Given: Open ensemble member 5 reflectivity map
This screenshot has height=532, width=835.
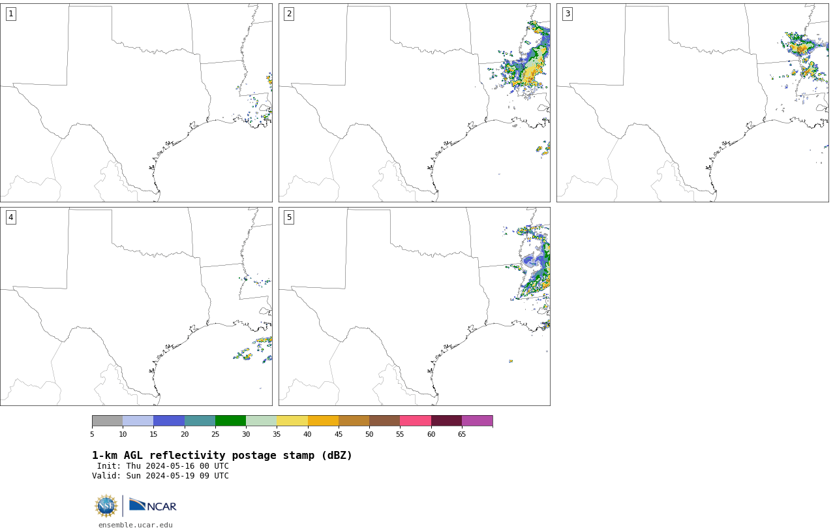Looking at the screenshot, I should point(414,306).
